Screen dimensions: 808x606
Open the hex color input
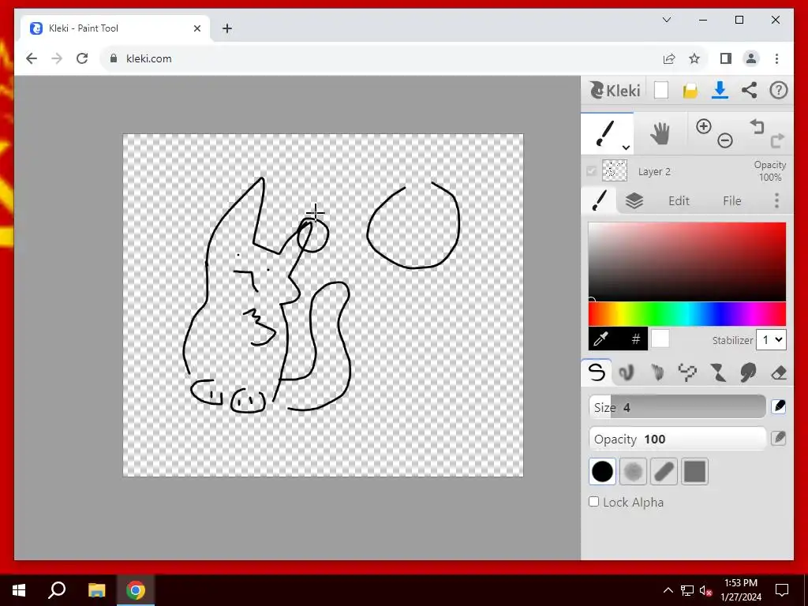coord(635,339)
